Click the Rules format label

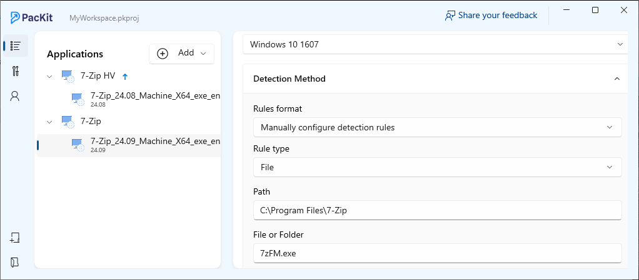click(x=278, y=109)
